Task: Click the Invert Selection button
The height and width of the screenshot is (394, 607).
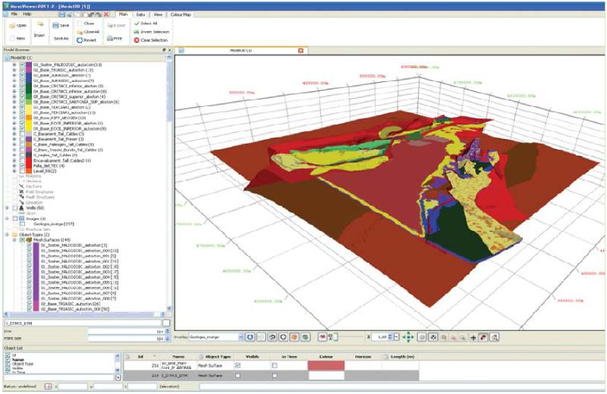Action: pos(154,32)
